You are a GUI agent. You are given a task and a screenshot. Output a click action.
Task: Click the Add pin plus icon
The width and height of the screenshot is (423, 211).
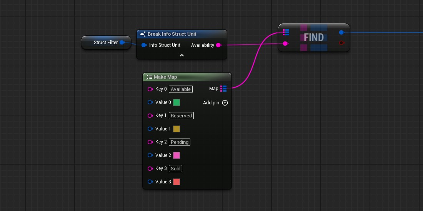click(x=225, y=103)
